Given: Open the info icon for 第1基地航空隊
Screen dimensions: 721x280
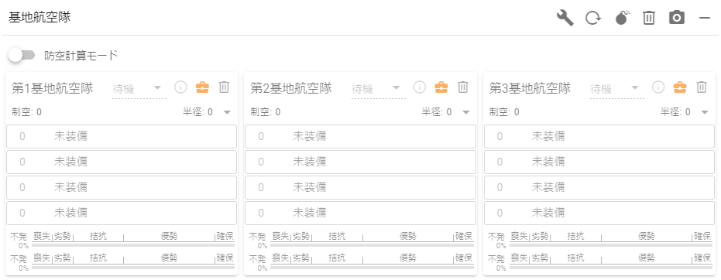Looking at the screenshot, I should click(180, 87).
